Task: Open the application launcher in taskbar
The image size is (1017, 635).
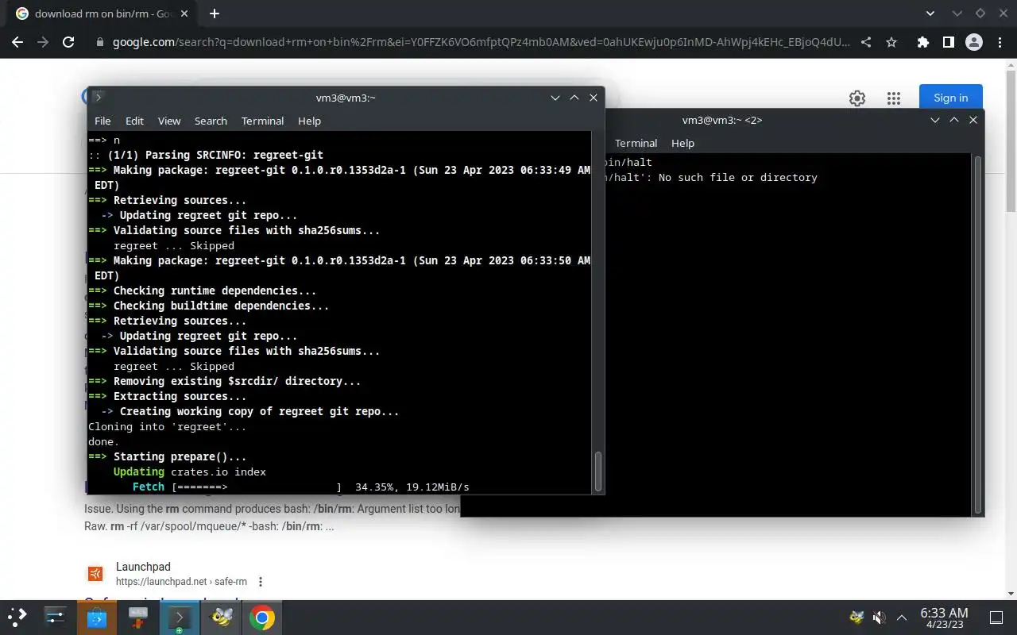Action: pyautogui.click(x=17, y=617)
